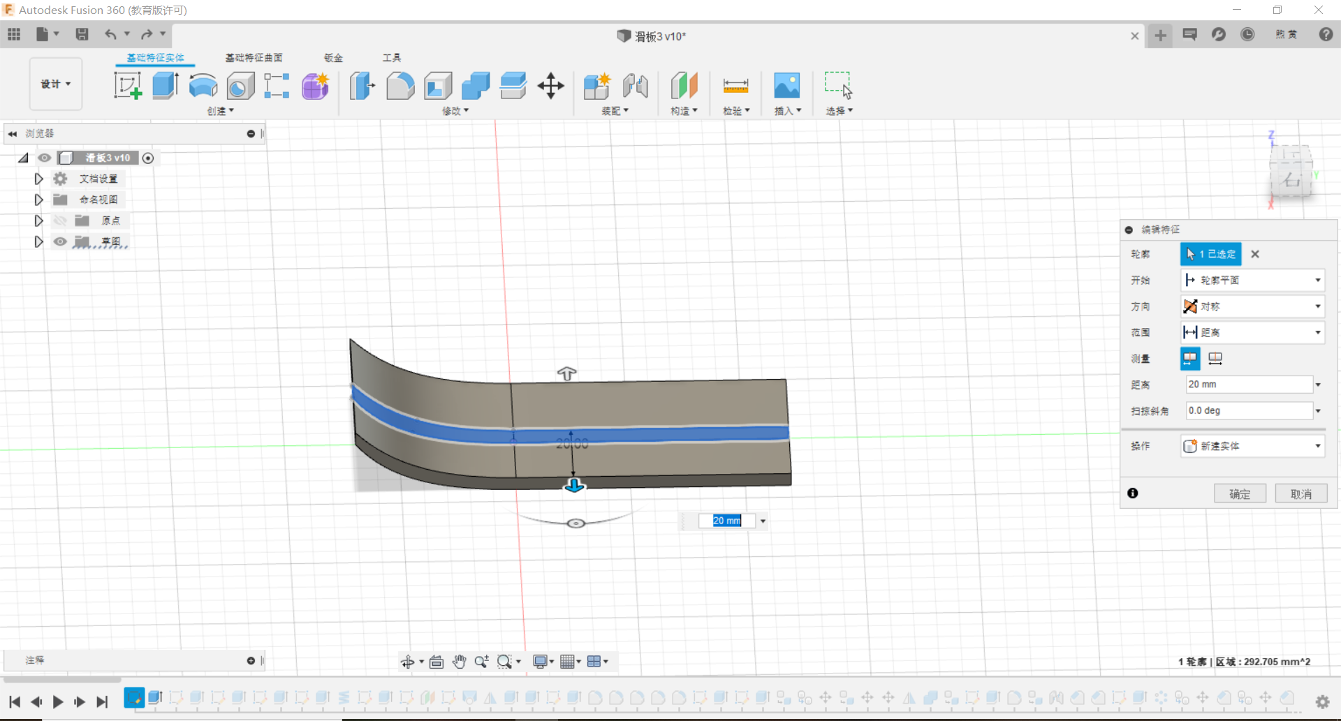
Task: Open the 方向 dropdown showing 对称
Action: point(1253,306)
